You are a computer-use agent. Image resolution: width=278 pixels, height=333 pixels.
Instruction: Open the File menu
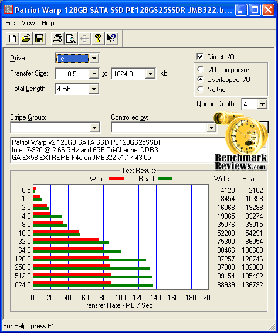pyautogui.click(x=10, y=23)
